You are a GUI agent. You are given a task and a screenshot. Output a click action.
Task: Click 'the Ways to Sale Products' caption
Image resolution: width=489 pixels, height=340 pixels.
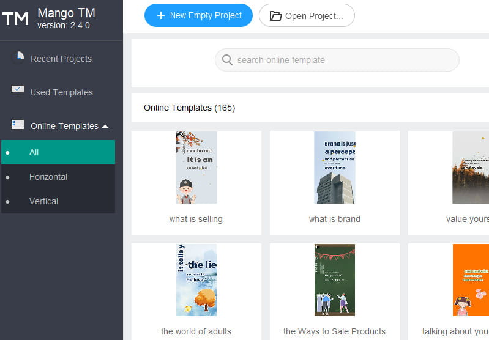point(334,331)
